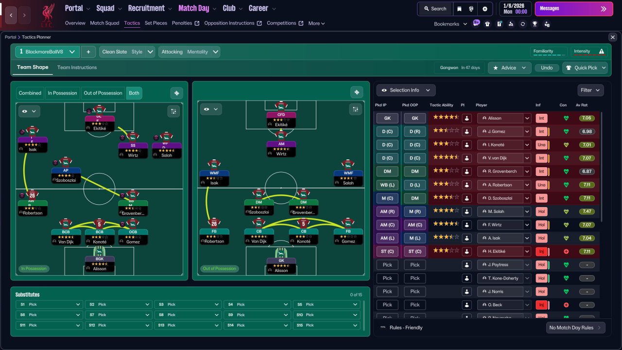Viewport: 622px width, 350px height.
Task: Open player instructions icon for H. Ekitiké
Action: [466, 251]
